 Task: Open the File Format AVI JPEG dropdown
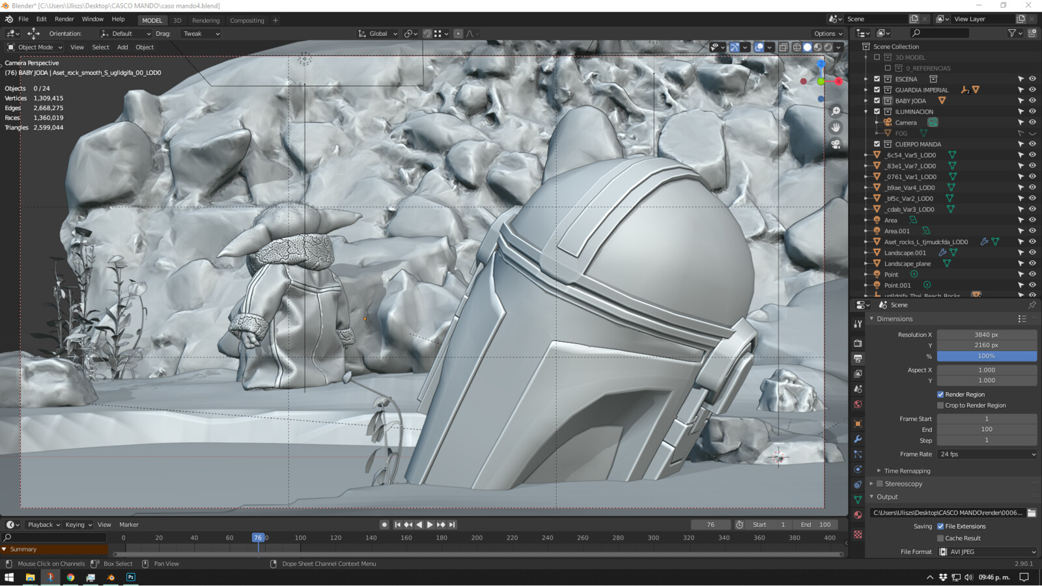987,552
